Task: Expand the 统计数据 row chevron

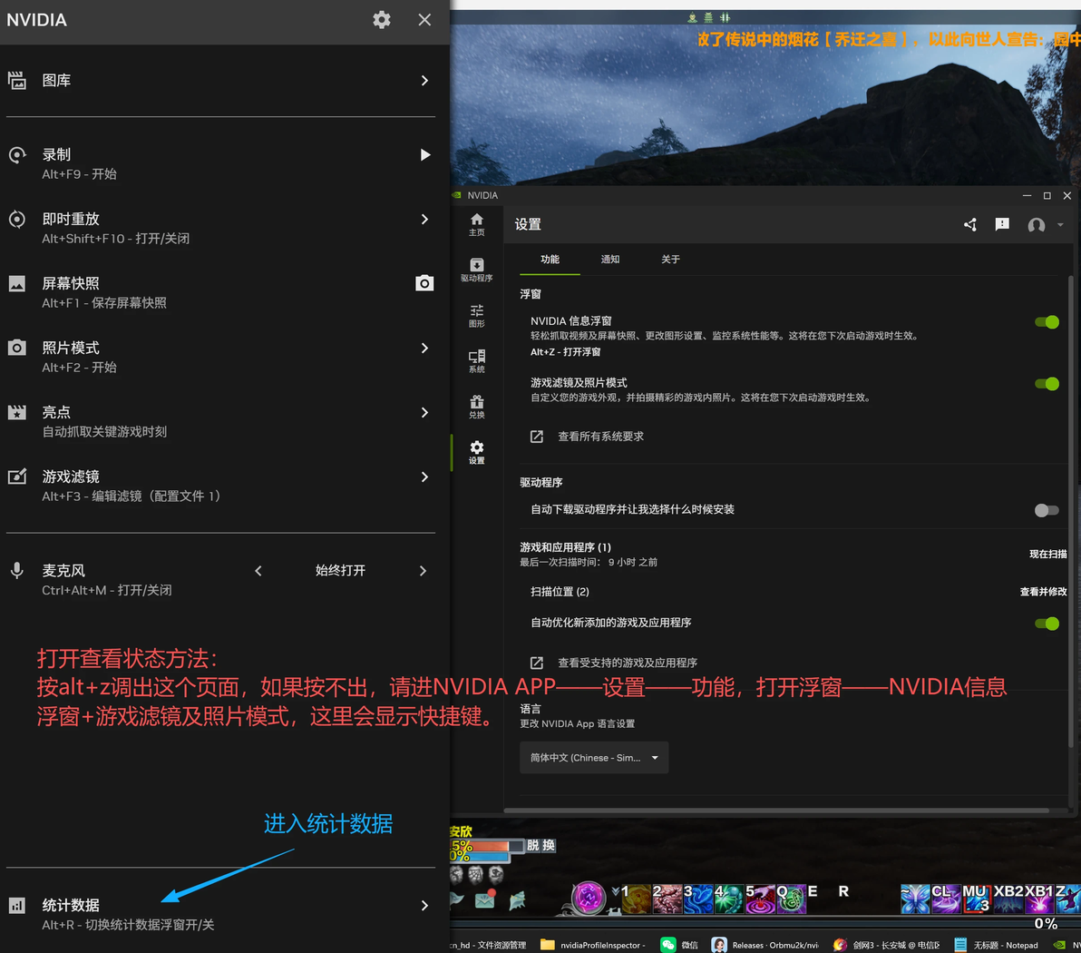Action: pos(424,906)
